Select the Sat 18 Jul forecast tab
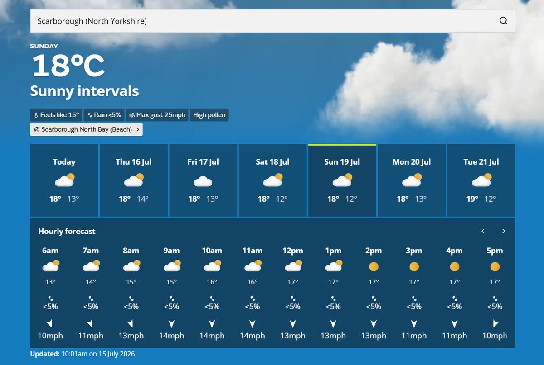The image size is (544, 365). point(272,180)
